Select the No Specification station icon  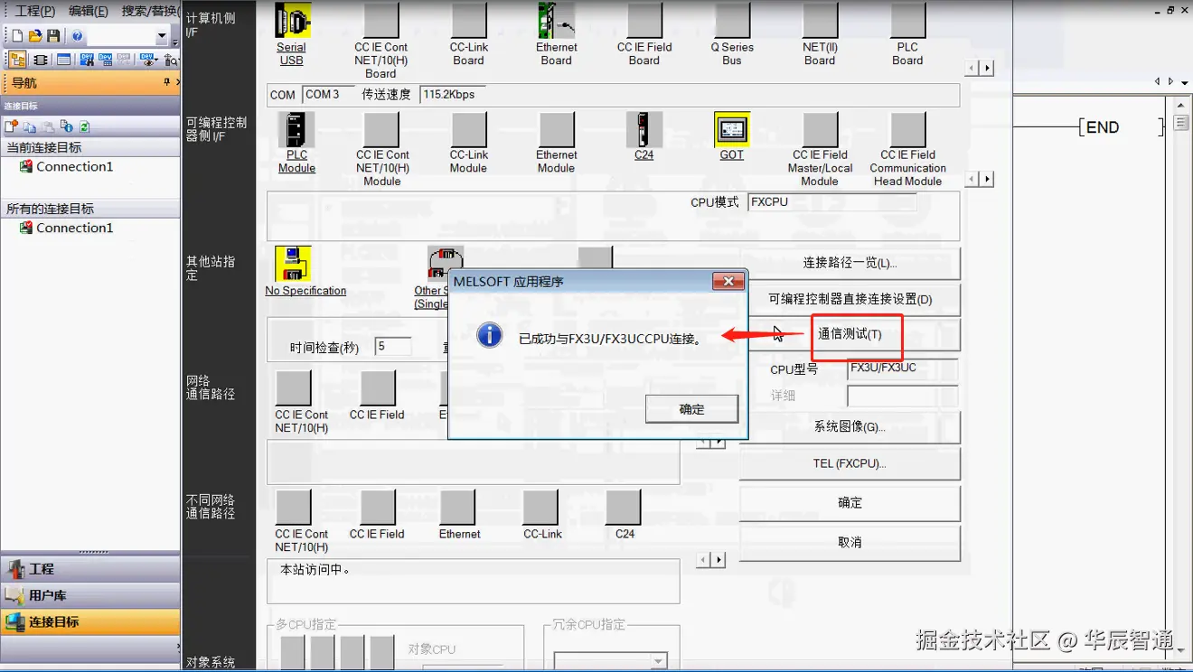click(x=294, y=262)
